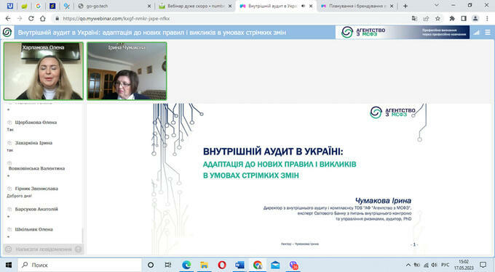The width and height of the screenshot is (495, 272).
Task: Open the Chrome three-dot menu
Action: [487, 19]
